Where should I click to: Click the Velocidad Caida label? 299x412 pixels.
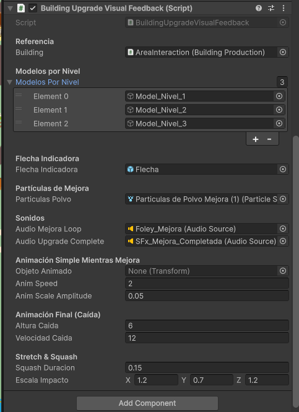pos(44,338)
